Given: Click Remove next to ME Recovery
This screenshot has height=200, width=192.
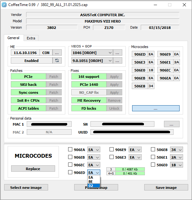Looking at the screenshot, I should [114, 100].
